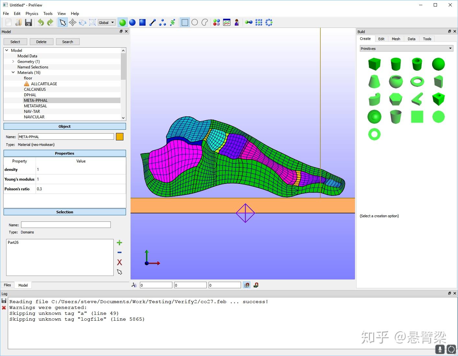Choose the hexagonal prism primitive
The width and height of the screenshot is (458, 356).
[x=395, y=99]
